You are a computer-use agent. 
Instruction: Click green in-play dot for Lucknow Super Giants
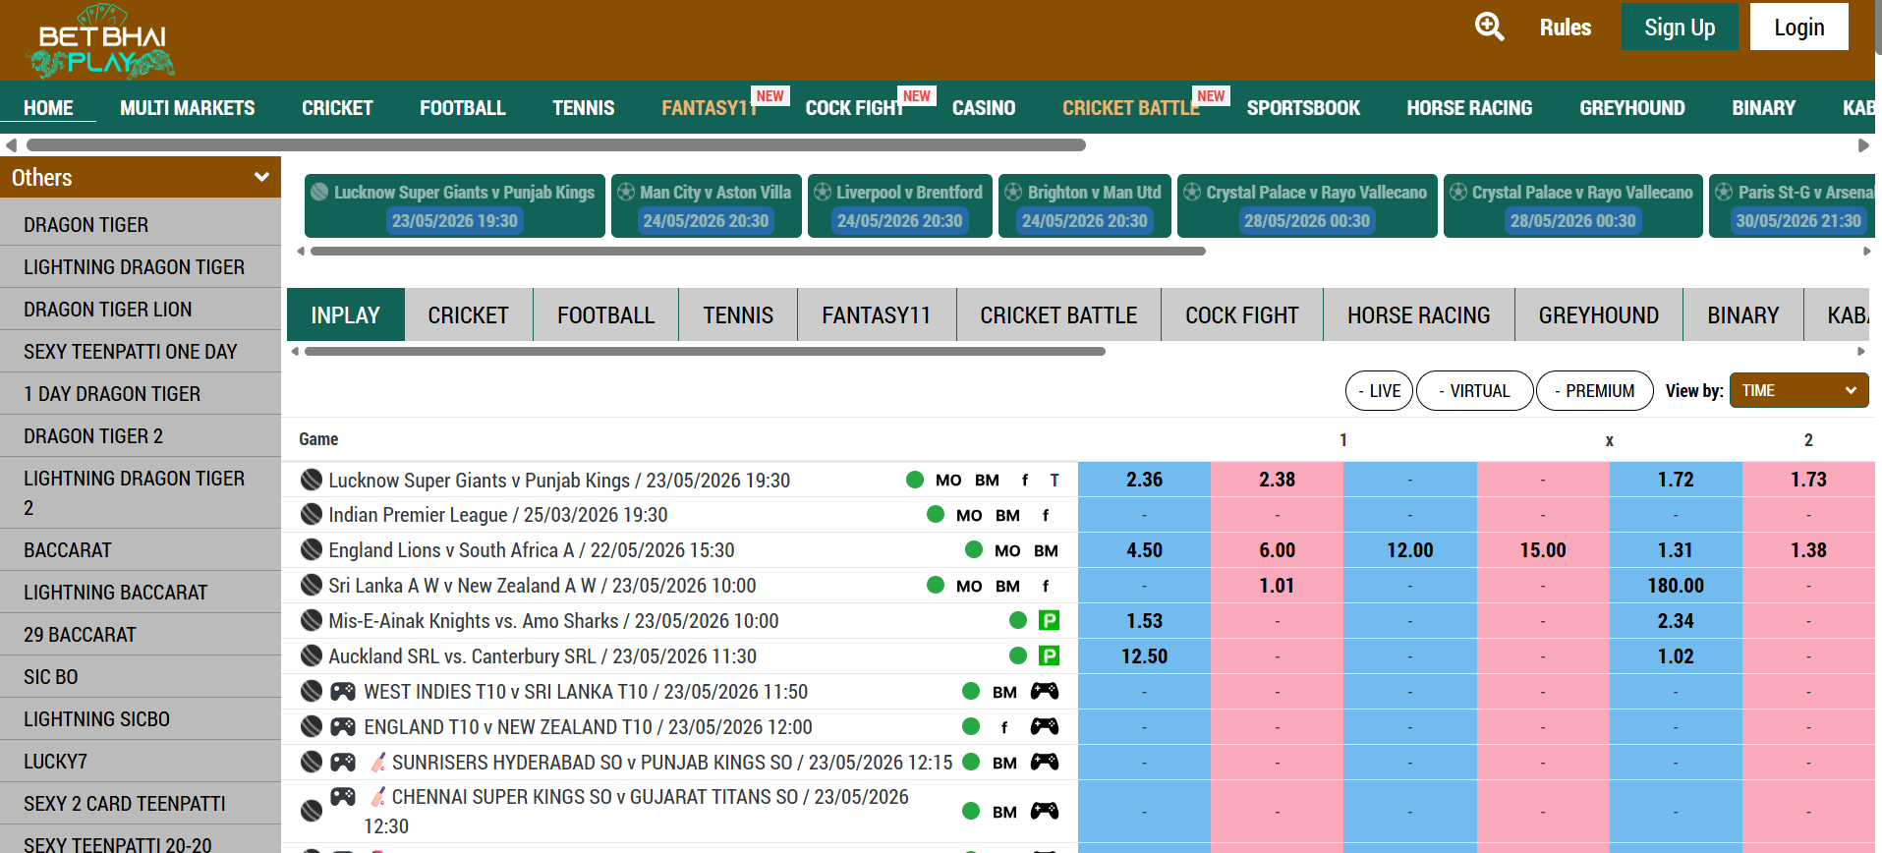(915, 480)
